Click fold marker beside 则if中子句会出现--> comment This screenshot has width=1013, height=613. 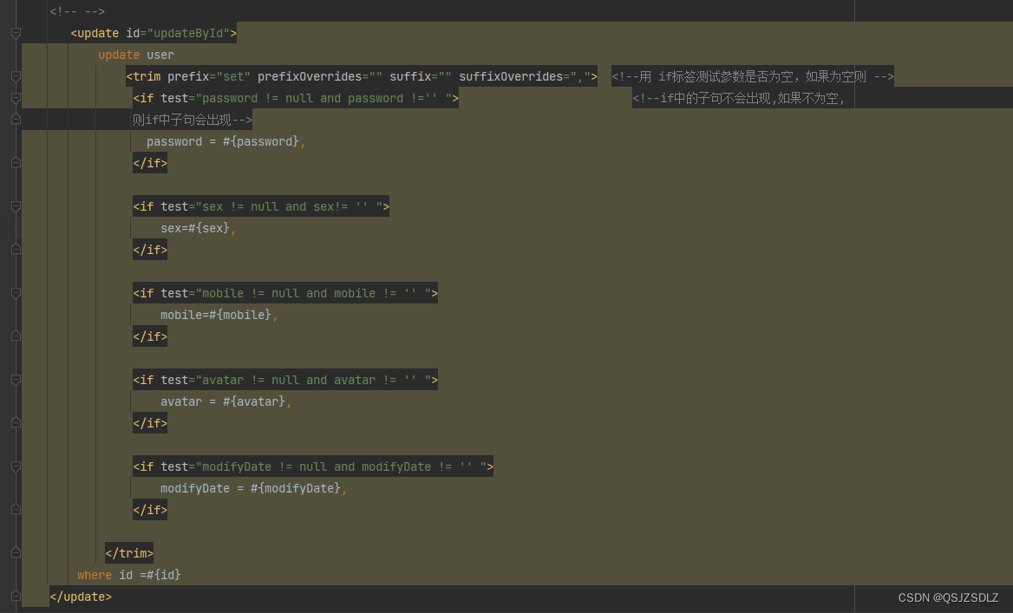(x=16, y=119)
